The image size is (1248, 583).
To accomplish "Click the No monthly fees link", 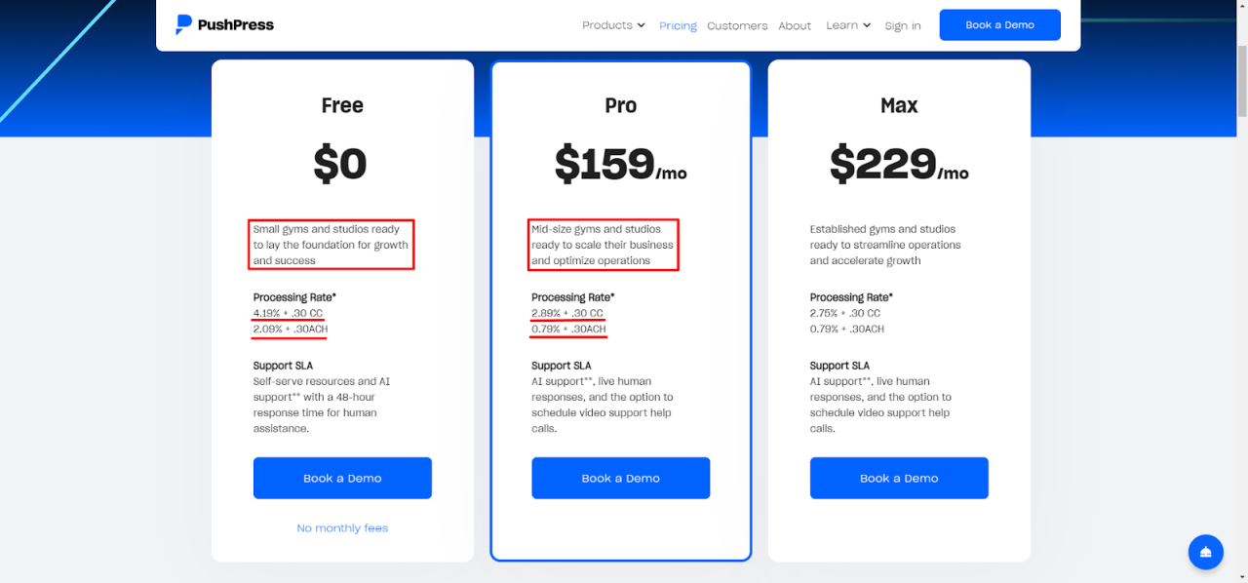I will pos(342,528).
